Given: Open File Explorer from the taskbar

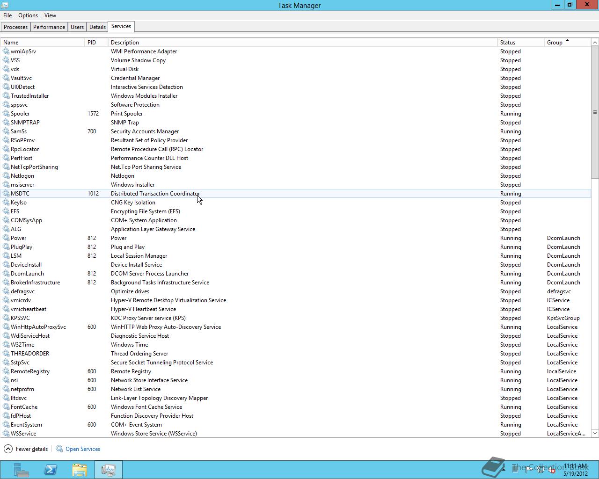Looking at the screenshot, I should click(80, 470).
